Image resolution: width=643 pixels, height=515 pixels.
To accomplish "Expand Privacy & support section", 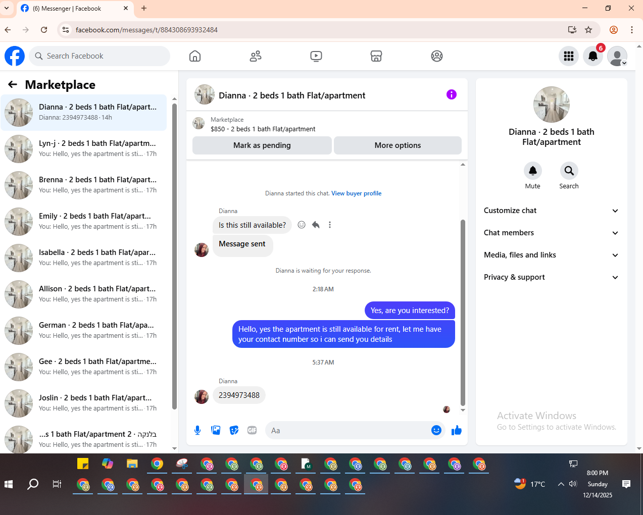I will (x=551, y=277).
